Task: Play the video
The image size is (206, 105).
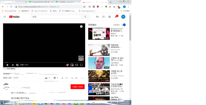Action: (x=7, y=65)
